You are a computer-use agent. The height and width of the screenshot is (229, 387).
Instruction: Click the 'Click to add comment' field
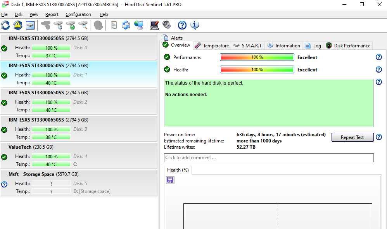tap(269, 158)
